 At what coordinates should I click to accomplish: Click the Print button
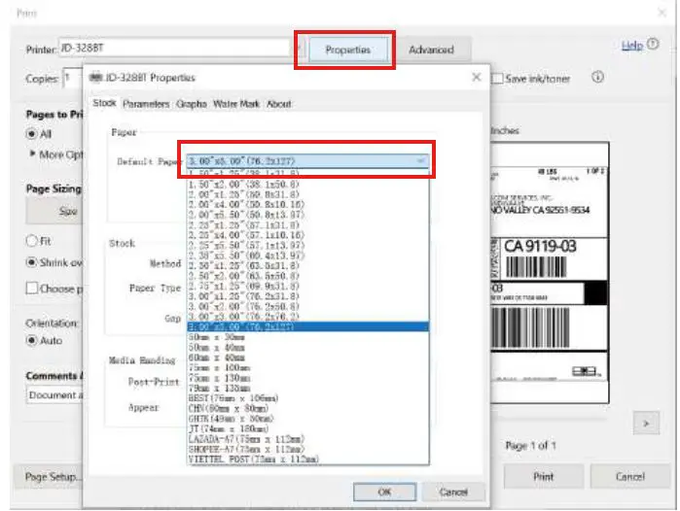(544, 476)
